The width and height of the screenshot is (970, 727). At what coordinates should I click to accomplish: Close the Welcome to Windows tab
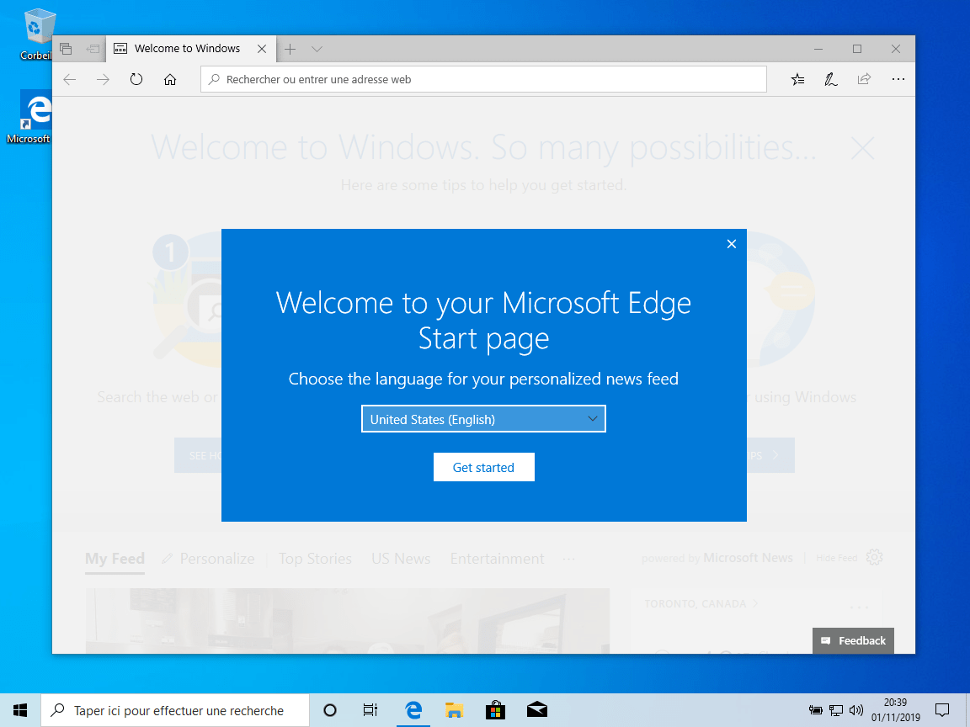pyautogui.click(x=262, y=49)
